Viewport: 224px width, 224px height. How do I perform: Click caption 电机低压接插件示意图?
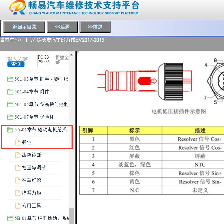[x=179, y=111]
